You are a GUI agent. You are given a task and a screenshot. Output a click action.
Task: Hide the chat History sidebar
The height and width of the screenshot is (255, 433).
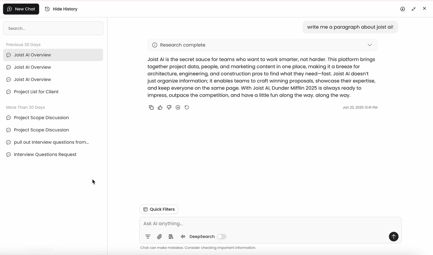[x=61, y=9]
